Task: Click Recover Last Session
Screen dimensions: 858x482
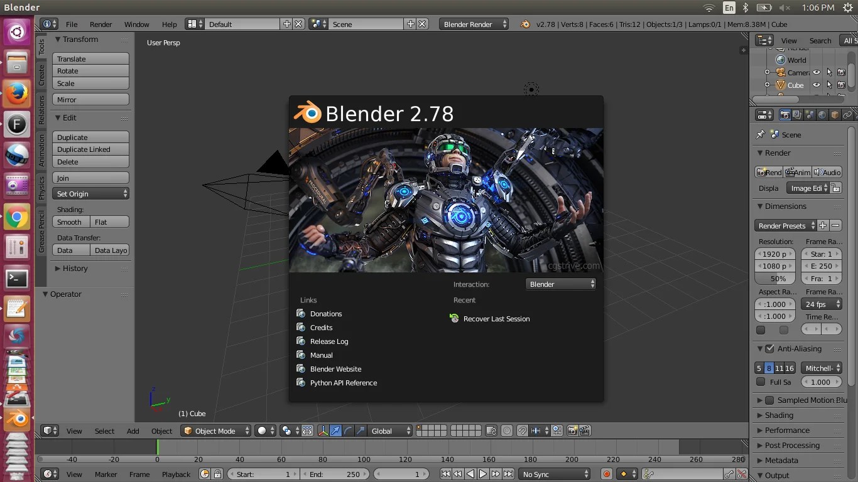Action: pyautogui.click(x=496, y=318)
